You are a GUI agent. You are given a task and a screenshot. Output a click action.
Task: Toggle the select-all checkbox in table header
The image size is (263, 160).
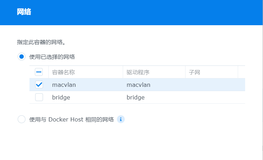point(39,72)
